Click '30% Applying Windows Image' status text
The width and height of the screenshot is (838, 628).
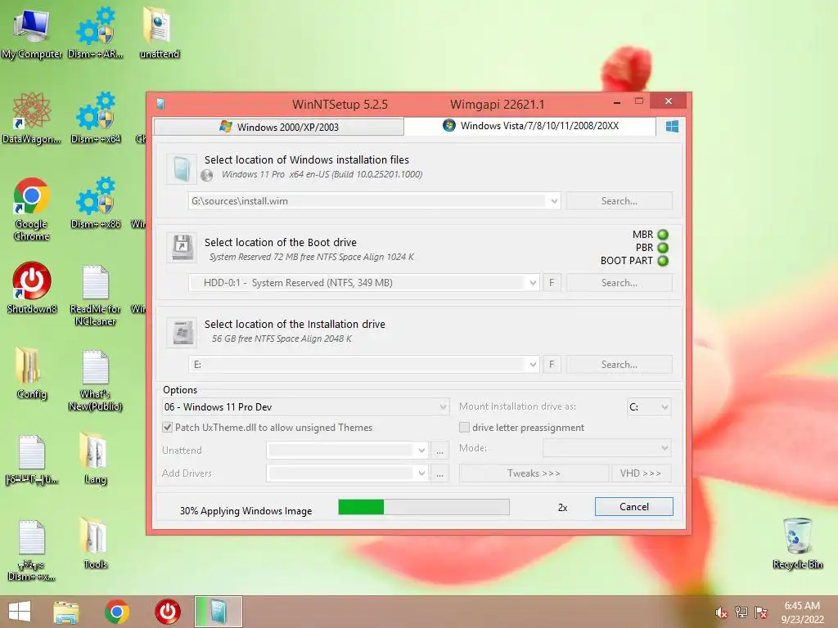(x=246, y=511)
